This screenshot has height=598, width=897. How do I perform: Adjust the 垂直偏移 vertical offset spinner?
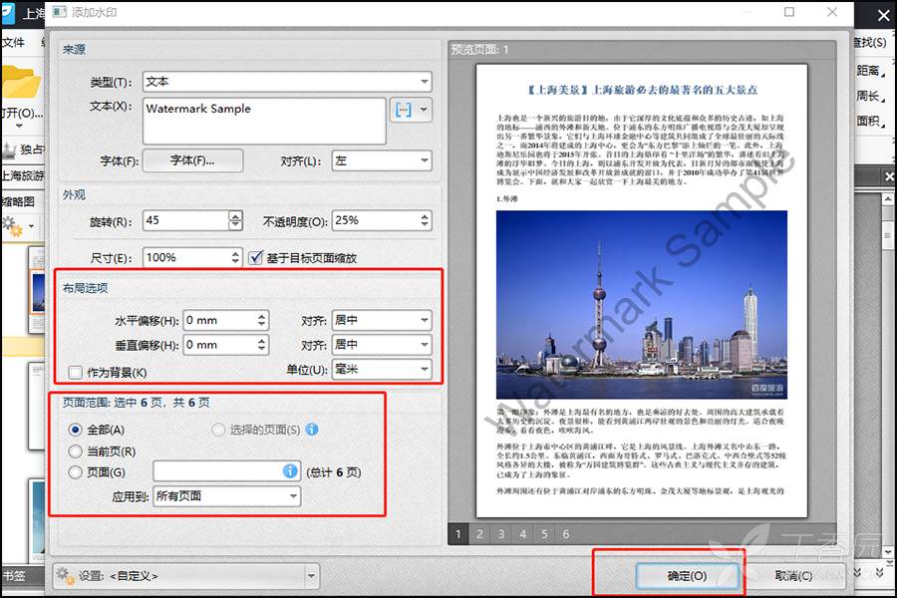(x=261, y=345)
